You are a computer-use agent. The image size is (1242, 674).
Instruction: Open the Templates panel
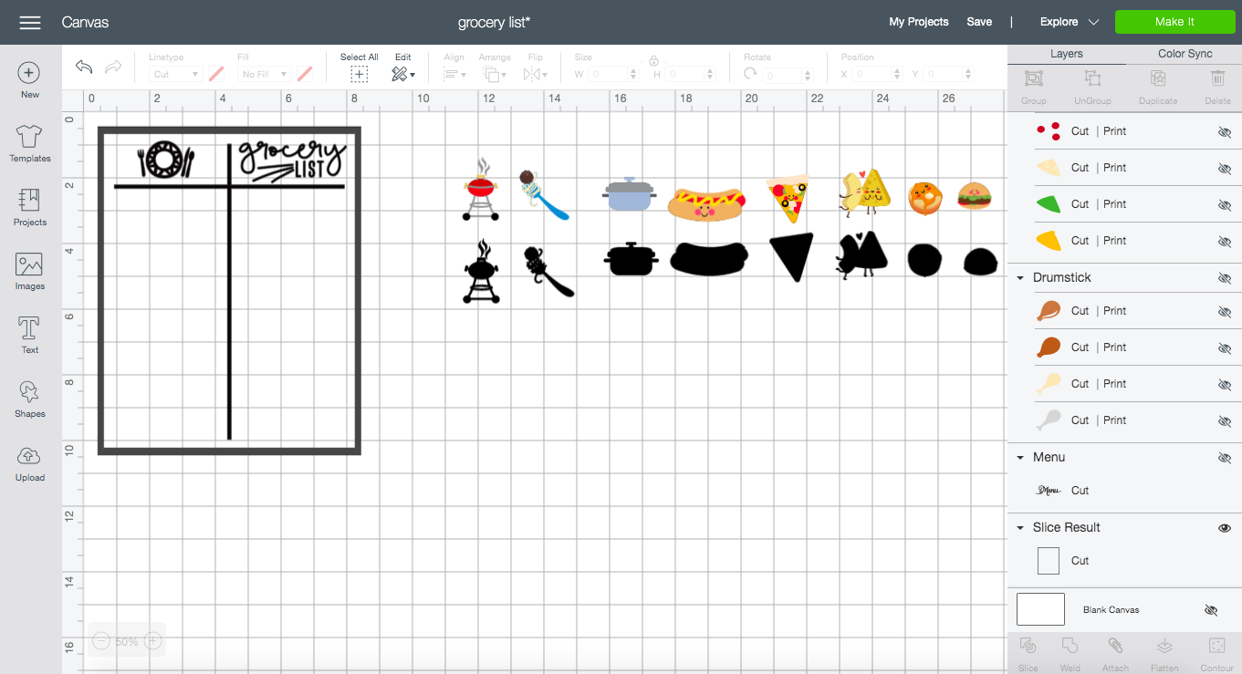[29, 144]
